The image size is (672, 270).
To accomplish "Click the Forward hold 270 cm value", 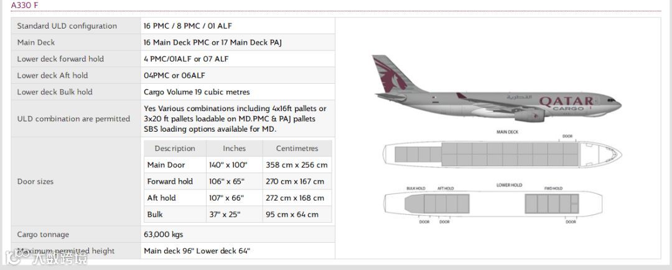I will click(x=295, y=182).
